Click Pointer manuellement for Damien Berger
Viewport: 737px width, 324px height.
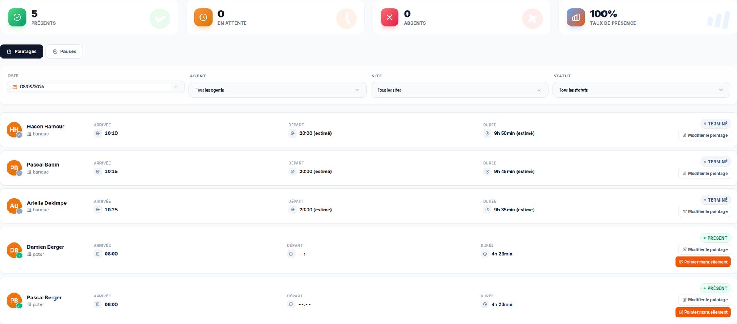coord(703,262)
